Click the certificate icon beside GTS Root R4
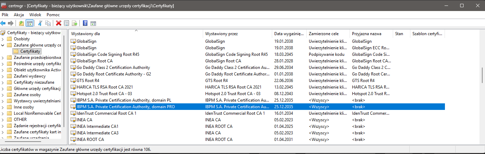This screenshot has width=485, height=154. point(73,80)
